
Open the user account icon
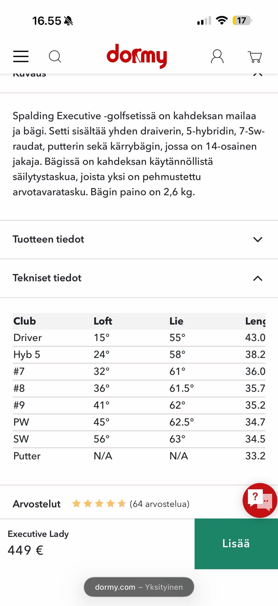(217, 56)
